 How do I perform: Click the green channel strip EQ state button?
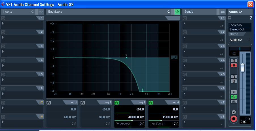click(x=234, y=97)
